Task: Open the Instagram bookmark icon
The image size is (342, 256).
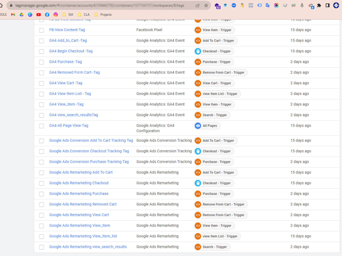Action: [x=56, y=15]
